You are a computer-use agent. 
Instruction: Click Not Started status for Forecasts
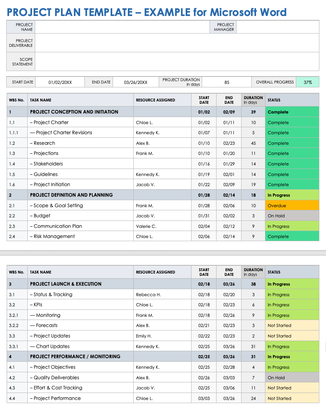tap(292, 325)
